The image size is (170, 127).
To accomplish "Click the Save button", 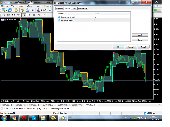I will [140, 40].
